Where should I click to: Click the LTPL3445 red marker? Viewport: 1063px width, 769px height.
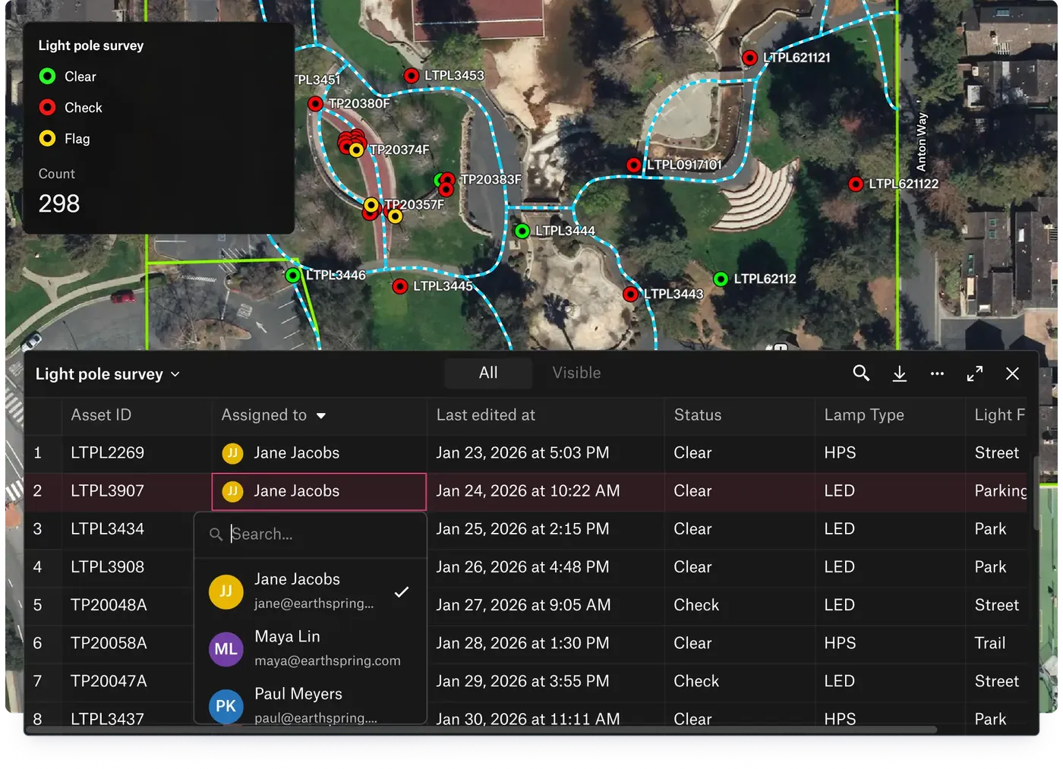[400, 286]
